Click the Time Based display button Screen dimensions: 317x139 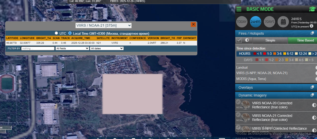(302, 40)
